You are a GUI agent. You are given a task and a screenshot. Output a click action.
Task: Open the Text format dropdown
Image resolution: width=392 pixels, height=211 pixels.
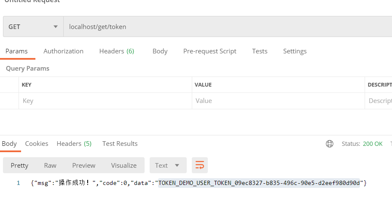point(168,165)
